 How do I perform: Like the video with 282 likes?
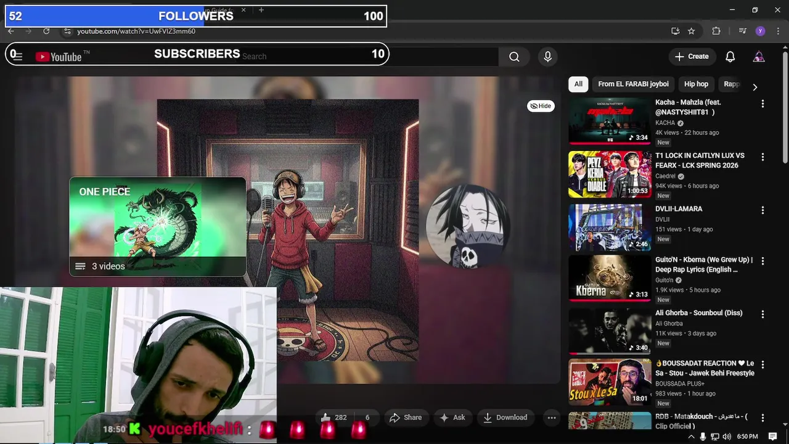pyautogui.click(x=333, y=417)
